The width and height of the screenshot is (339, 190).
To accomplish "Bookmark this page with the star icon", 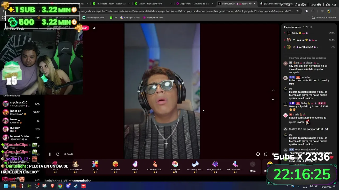I will 298,11.
